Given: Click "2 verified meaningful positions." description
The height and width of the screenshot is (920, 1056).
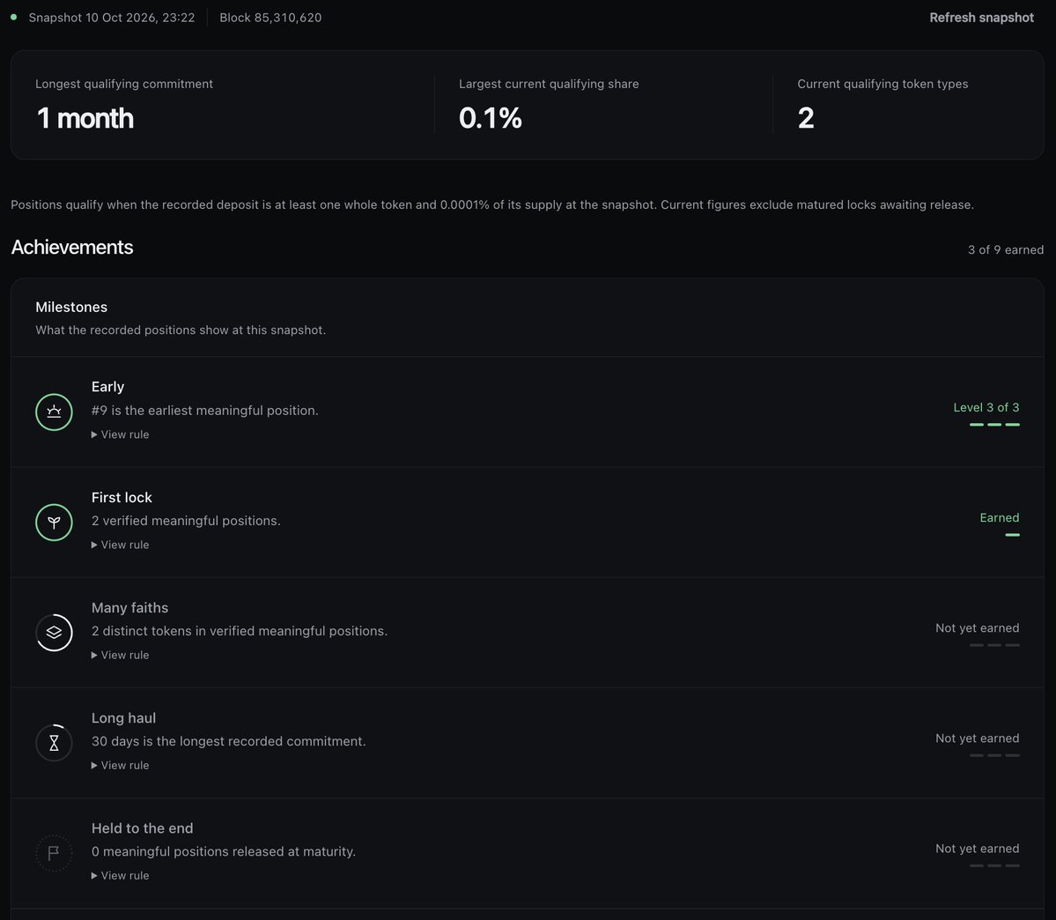Looking at the screenshot, I should click(186, 521).
